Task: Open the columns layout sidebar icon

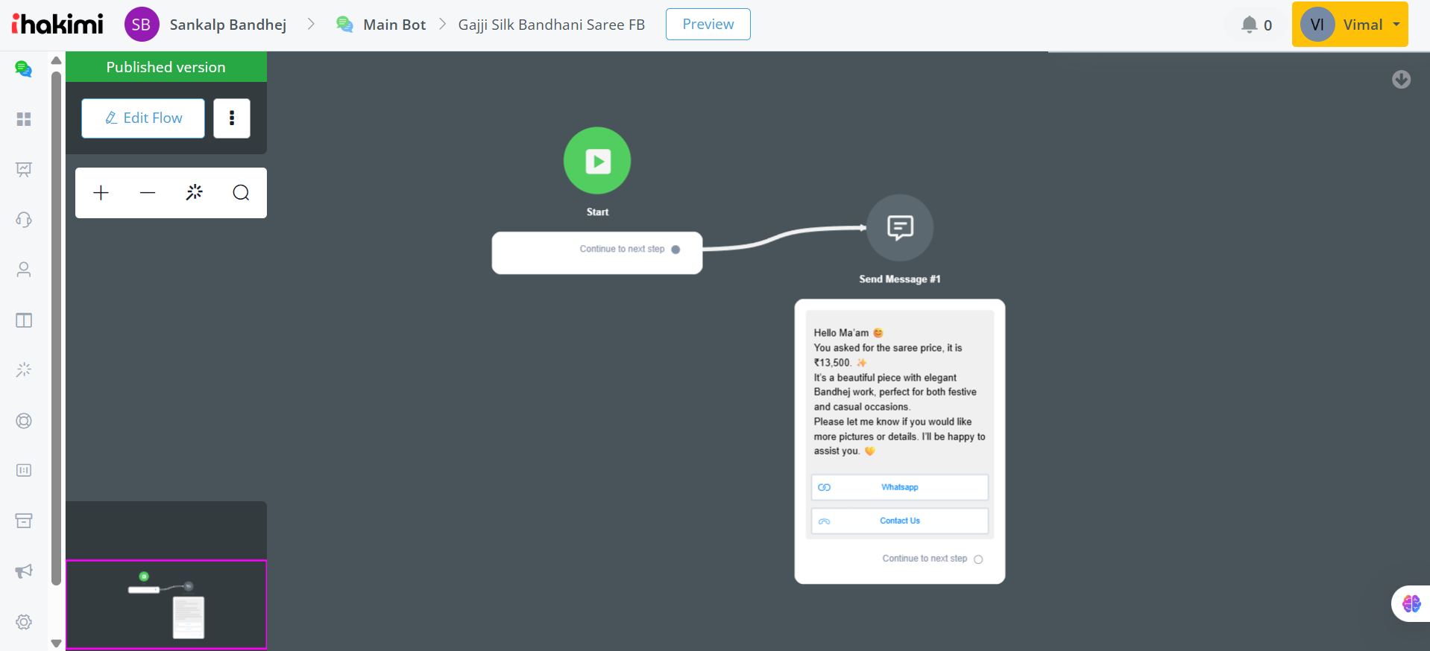Action: [x=24, y=320]
